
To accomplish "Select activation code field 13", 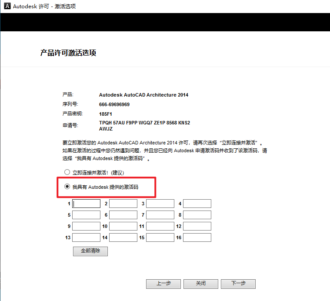I will point(86,237).
